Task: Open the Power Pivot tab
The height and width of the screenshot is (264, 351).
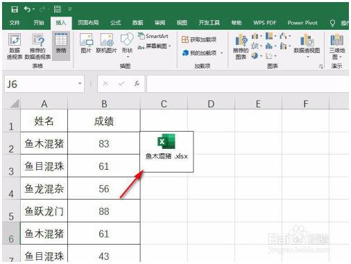Action: coord(302,23)
